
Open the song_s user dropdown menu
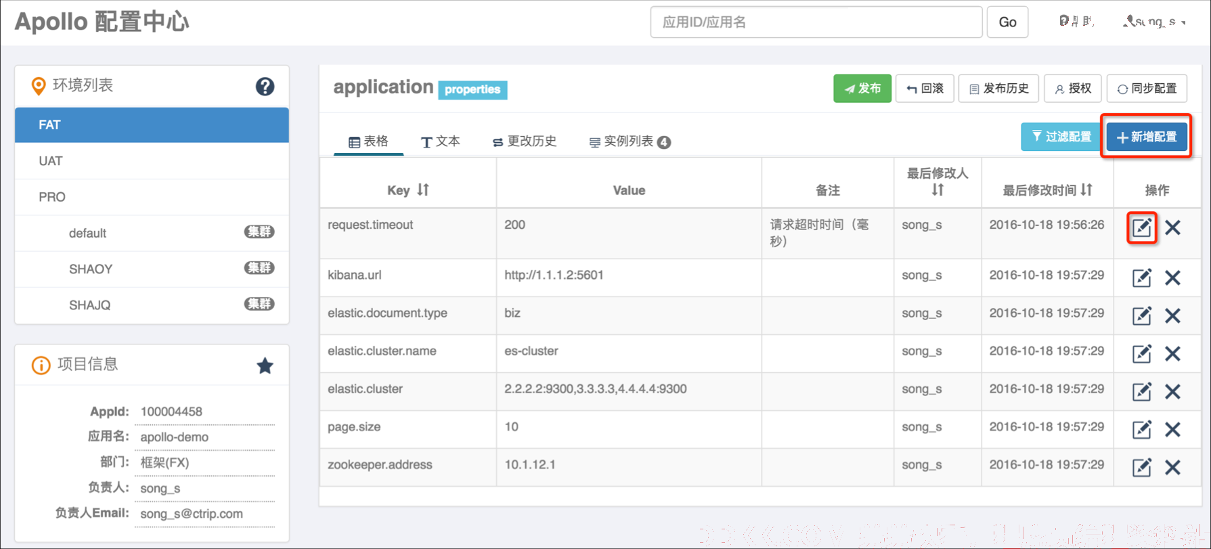1154,22
